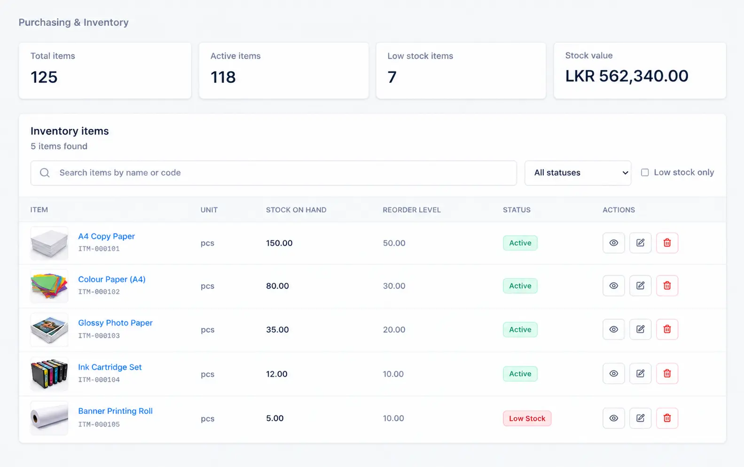Delete Colour Paper (A4) with trash icon
The width and height of the screenshot is (744, 467).
[x=667, y=285]
